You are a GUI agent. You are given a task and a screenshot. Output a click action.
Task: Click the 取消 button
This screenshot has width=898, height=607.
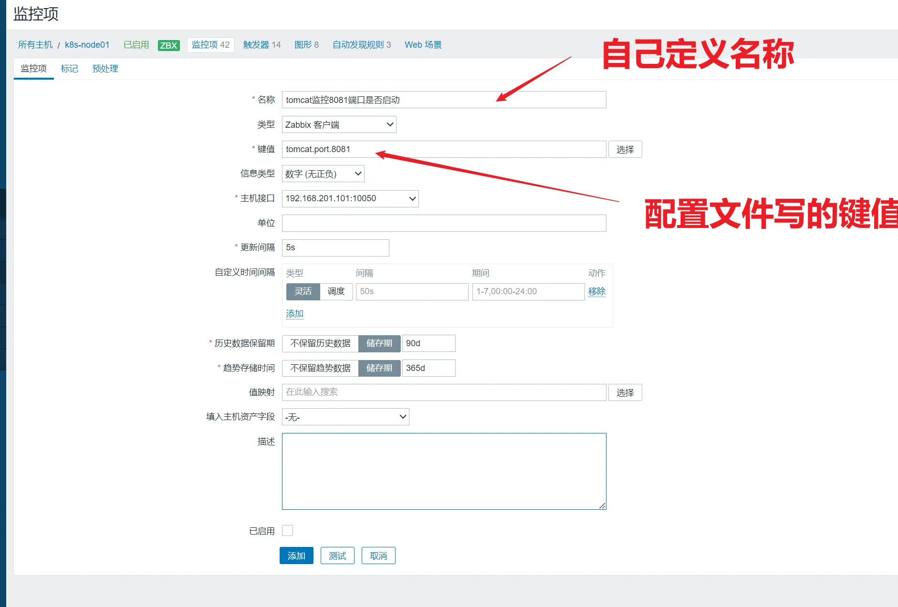point(378,556)
